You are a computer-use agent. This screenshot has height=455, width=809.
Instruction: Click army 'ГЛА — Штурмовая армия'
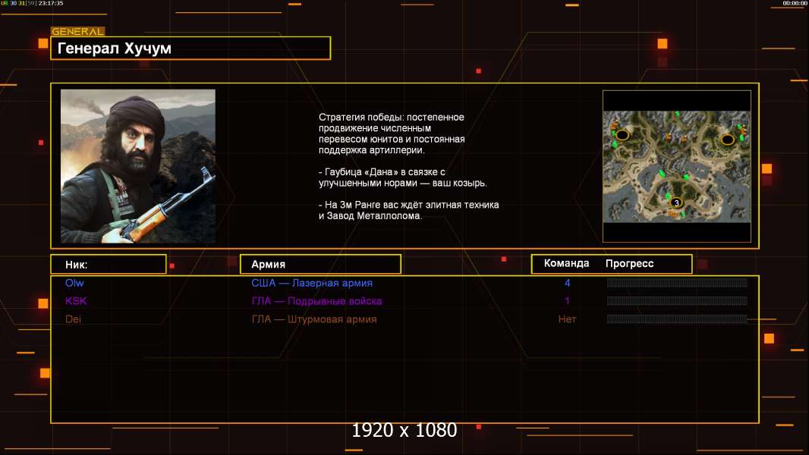pos(314,319)
